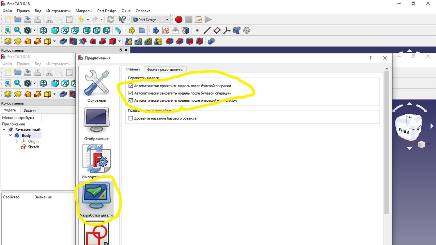Click the Execute macro play icon
This screenshot has height=245, width=436.
pyautogui.click(x=208, y=20)
